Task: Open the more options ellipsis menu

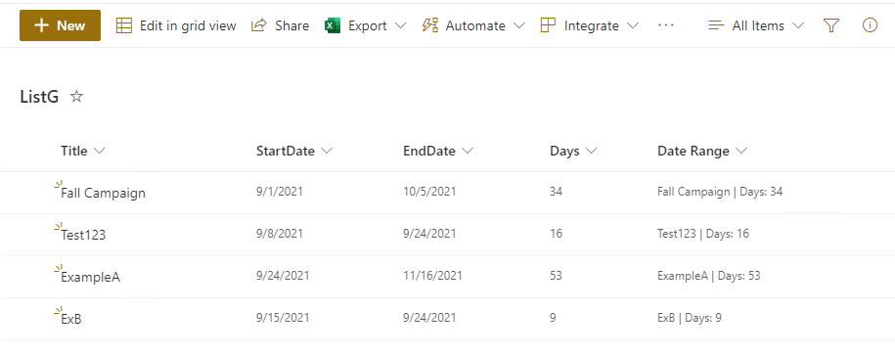Action: click(666, 25)
